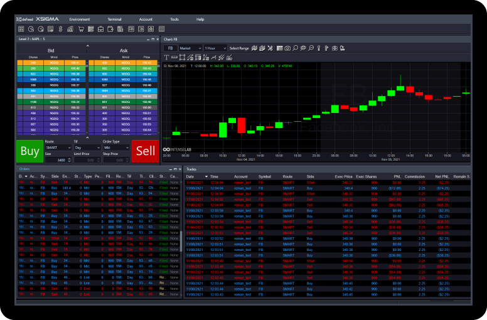Open the Order Type dropdown
Screen dimensions: 487x320
click(x=115, y=147)
